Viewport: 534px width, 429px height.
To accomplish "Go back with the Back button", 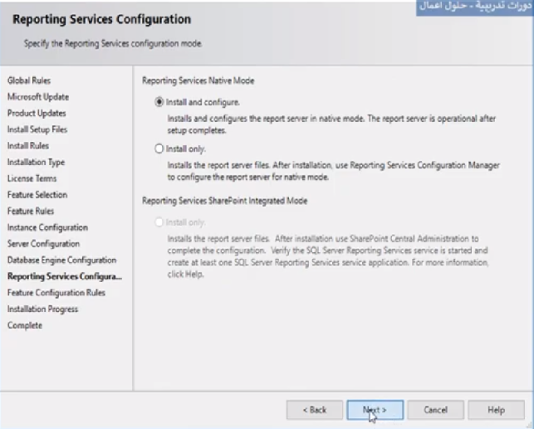I will [x=315, y=410].
